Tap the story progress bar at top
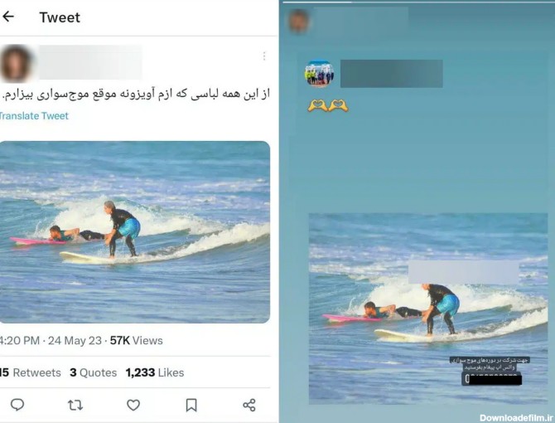Viewport: 555px width, 423px height. [418, 2]
